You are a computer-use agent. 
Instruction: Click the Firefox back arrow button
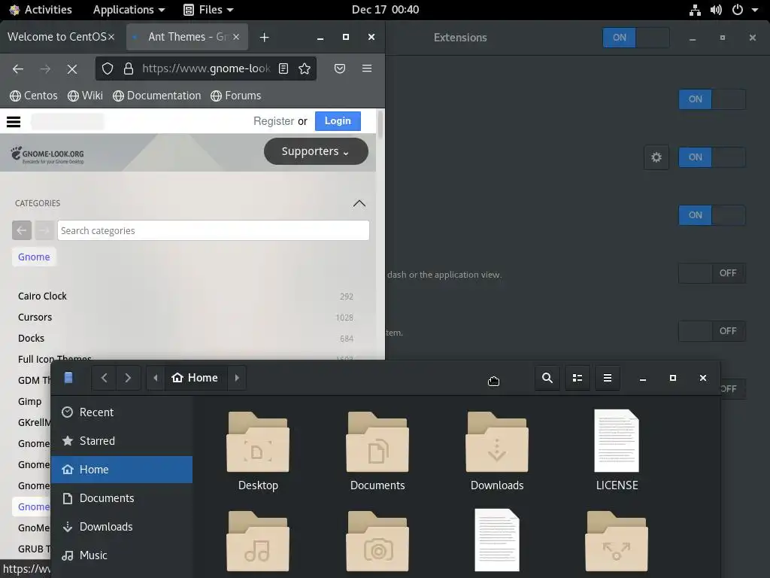18,68
